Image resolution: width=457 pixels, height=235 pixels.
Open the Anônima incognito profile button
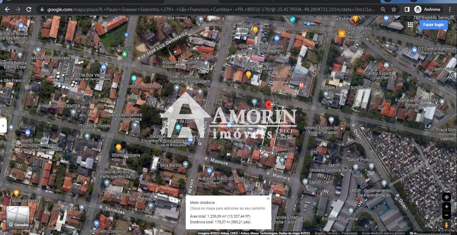[428, 9]
